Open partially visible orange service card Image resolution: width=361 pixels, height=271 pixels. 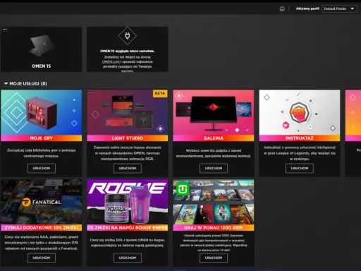[353, 133]
